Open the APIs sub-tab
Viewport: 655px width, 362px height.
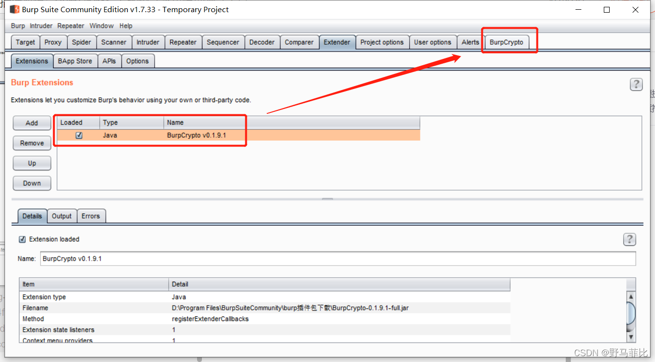pyautogui.click(x=109, y=61)
